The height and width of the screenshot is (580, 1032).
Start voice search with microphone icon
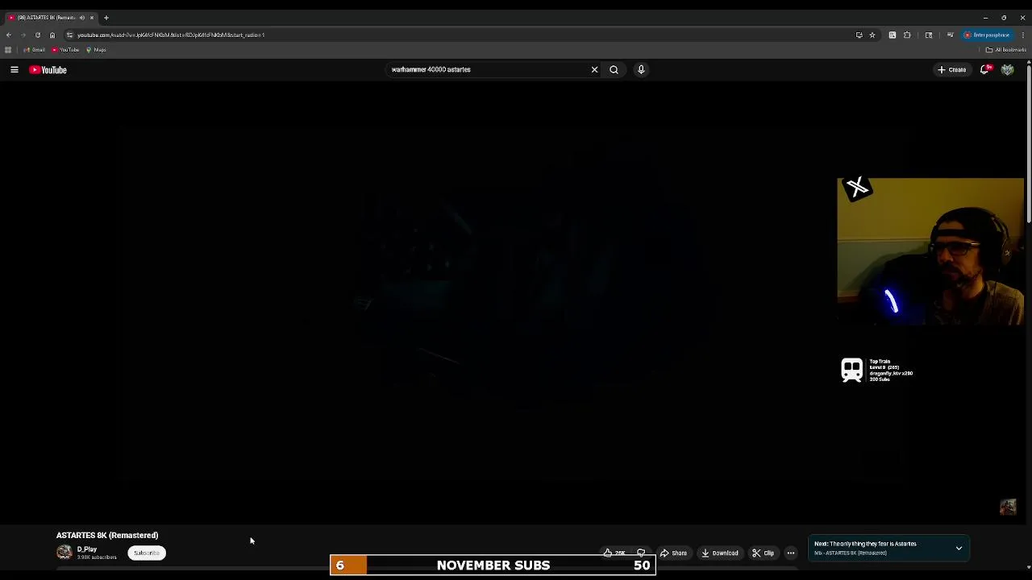tap(641, 70)
